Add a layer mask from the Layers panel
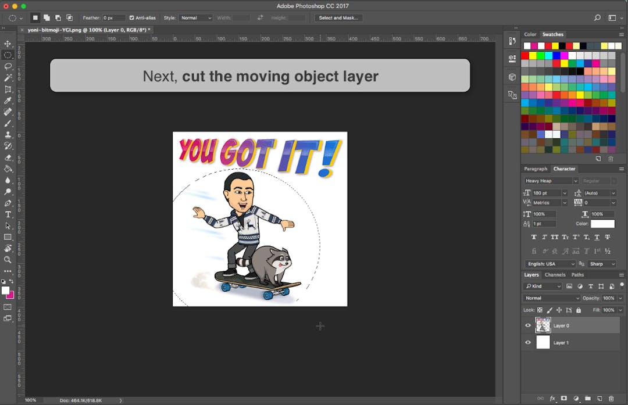Screen dimensions: 628x405 [x=563, y=398]
